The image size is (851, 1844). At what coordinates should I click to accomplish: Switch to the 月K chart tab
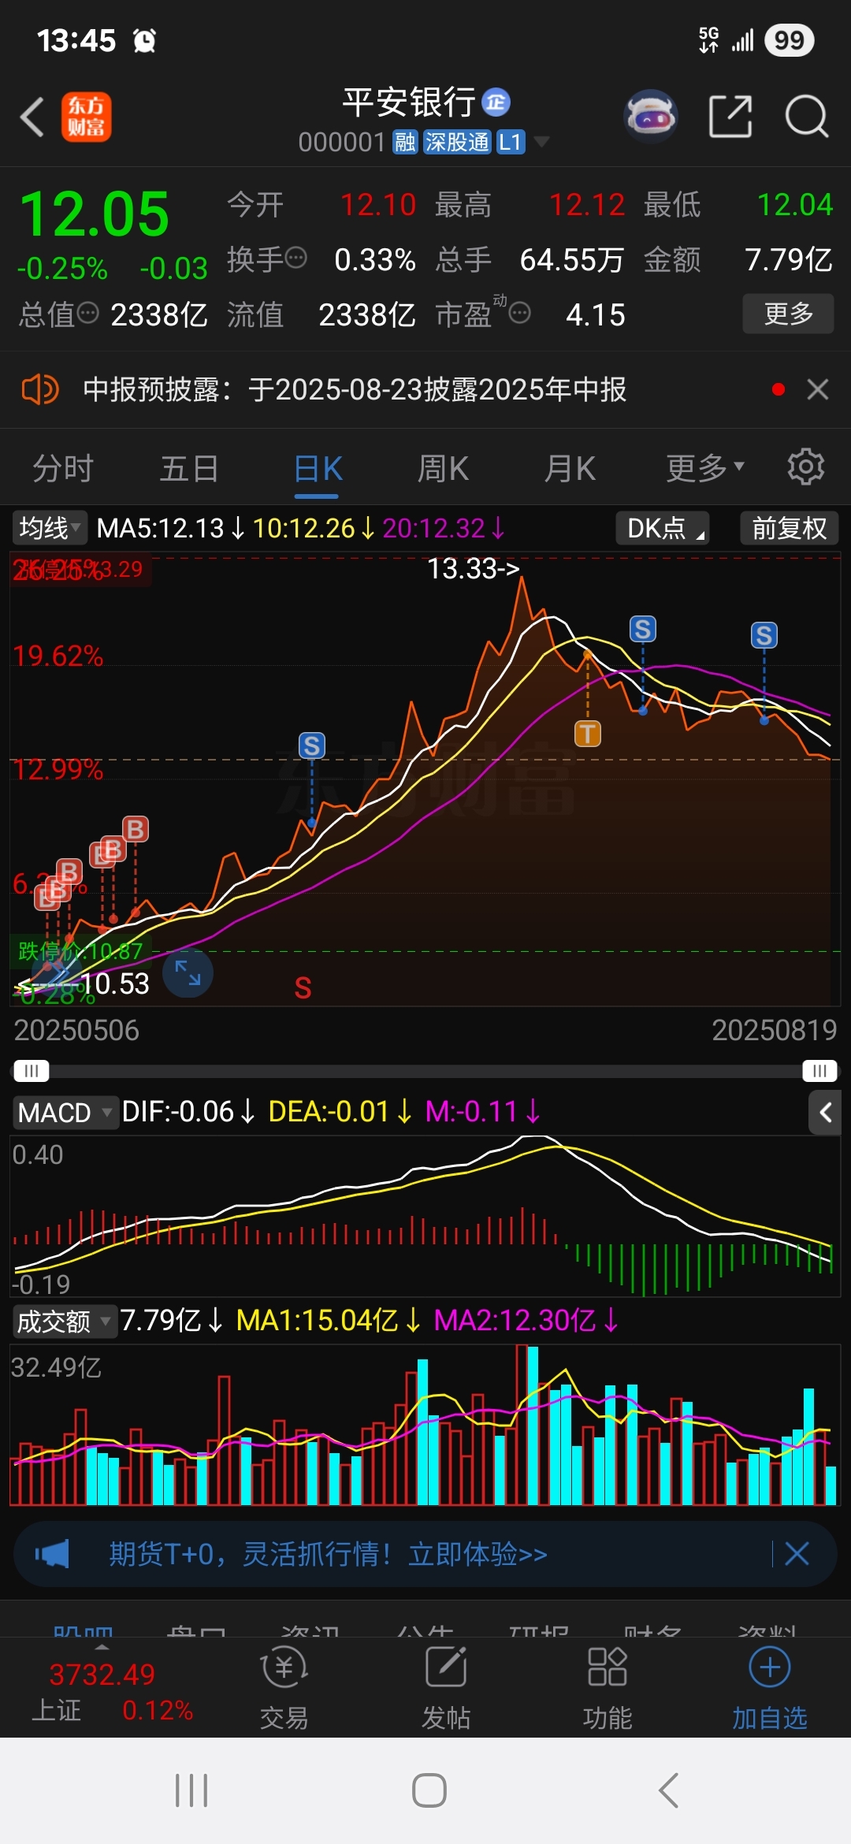coord(570,468)
